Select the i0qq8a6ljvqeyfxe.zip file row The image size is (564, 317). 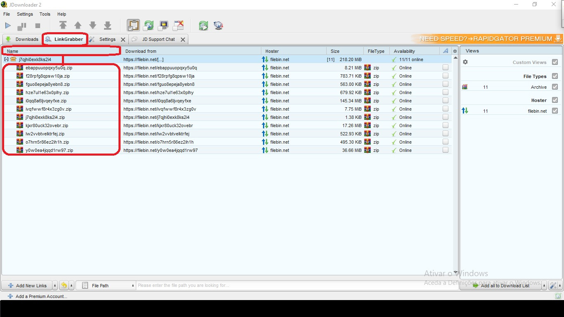[x=226, y=101]
